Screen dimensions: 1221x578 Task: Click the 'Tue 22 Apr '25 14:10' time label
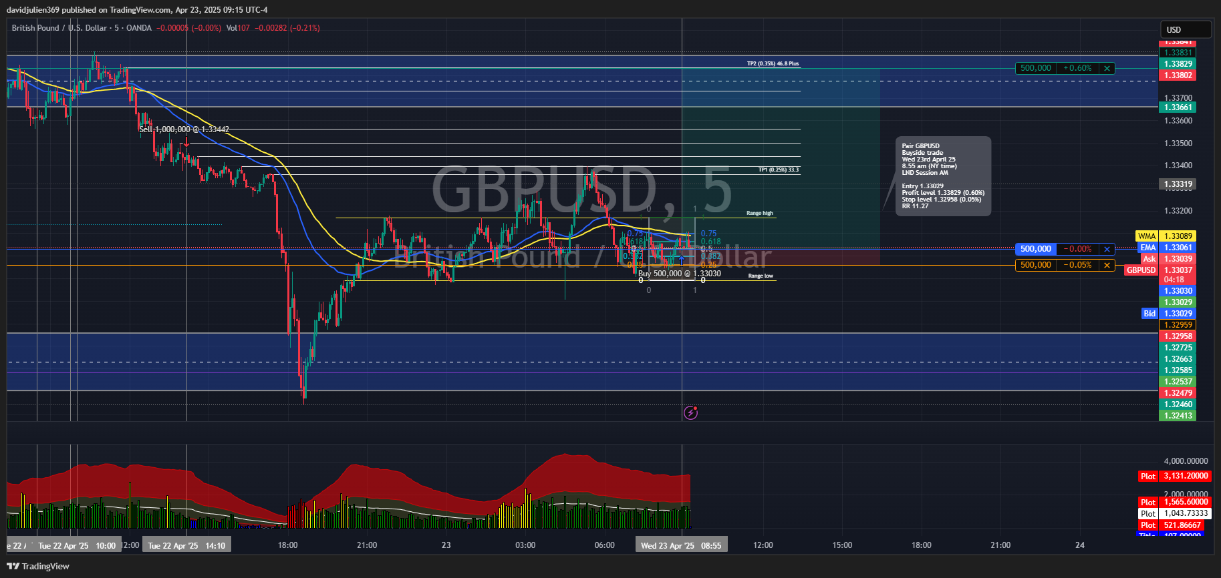[x=186, y=545]
